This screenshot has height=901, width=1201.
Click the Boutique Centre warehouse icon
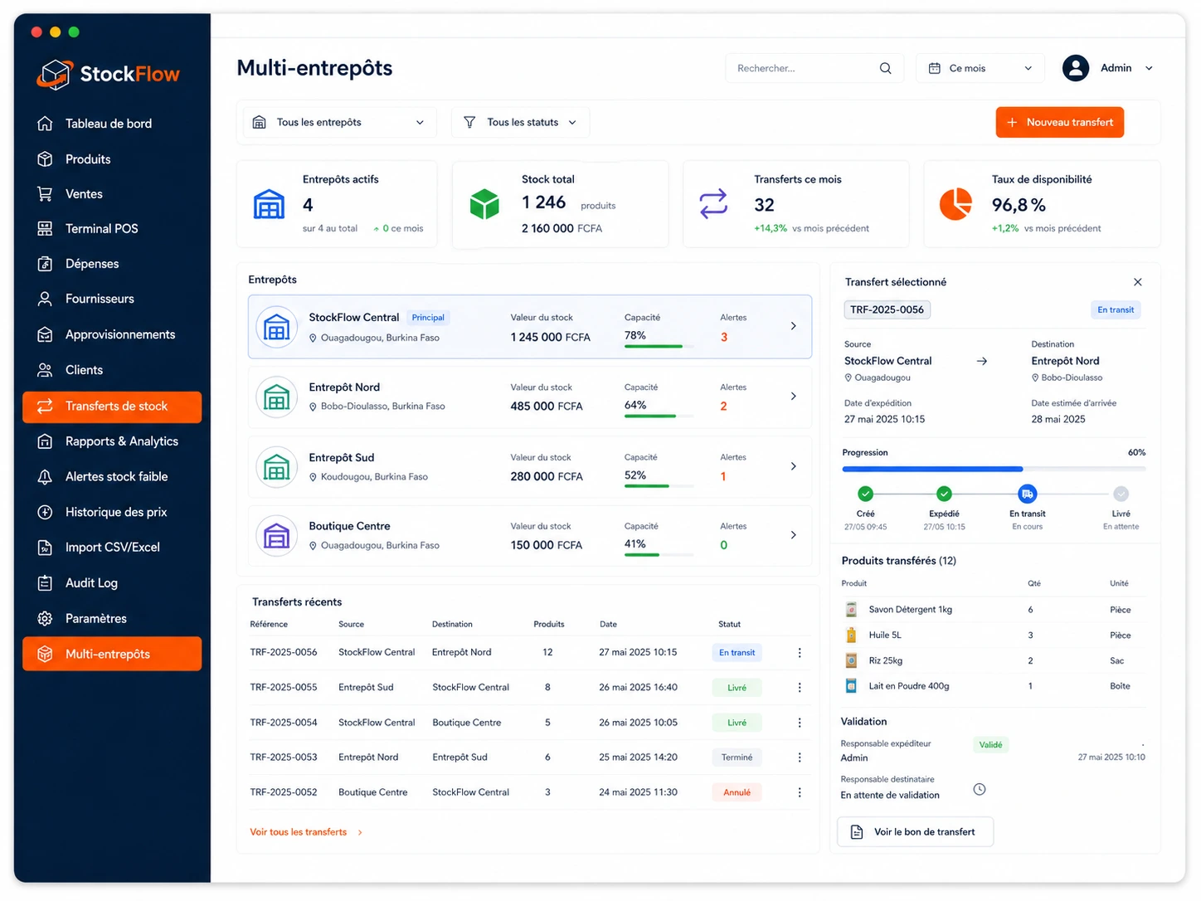(276, 536)
